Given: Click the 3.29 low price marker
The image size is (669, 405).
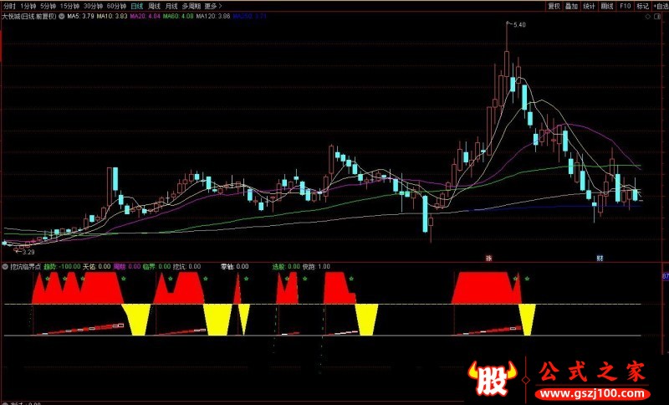Looking at the screenshot, I should pos(28,252).
